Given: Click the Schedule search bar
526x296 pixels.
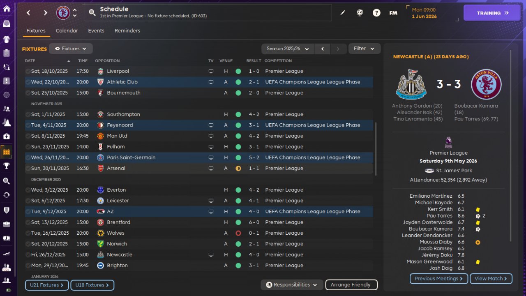Looking at the screenshot, I should click(x=208, y=13).
